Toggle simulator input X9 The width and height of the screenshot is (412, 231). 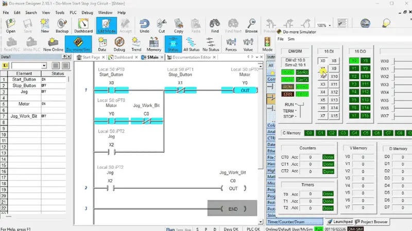[x=334, y=68]
